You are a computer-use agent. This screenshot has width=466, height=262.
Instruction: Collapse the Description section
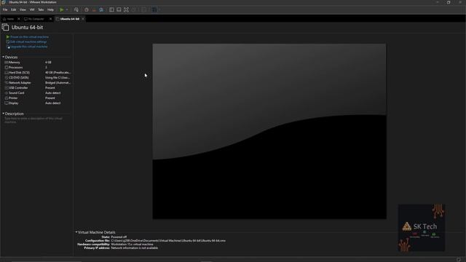pyautogui.click(x=3, y=114)
